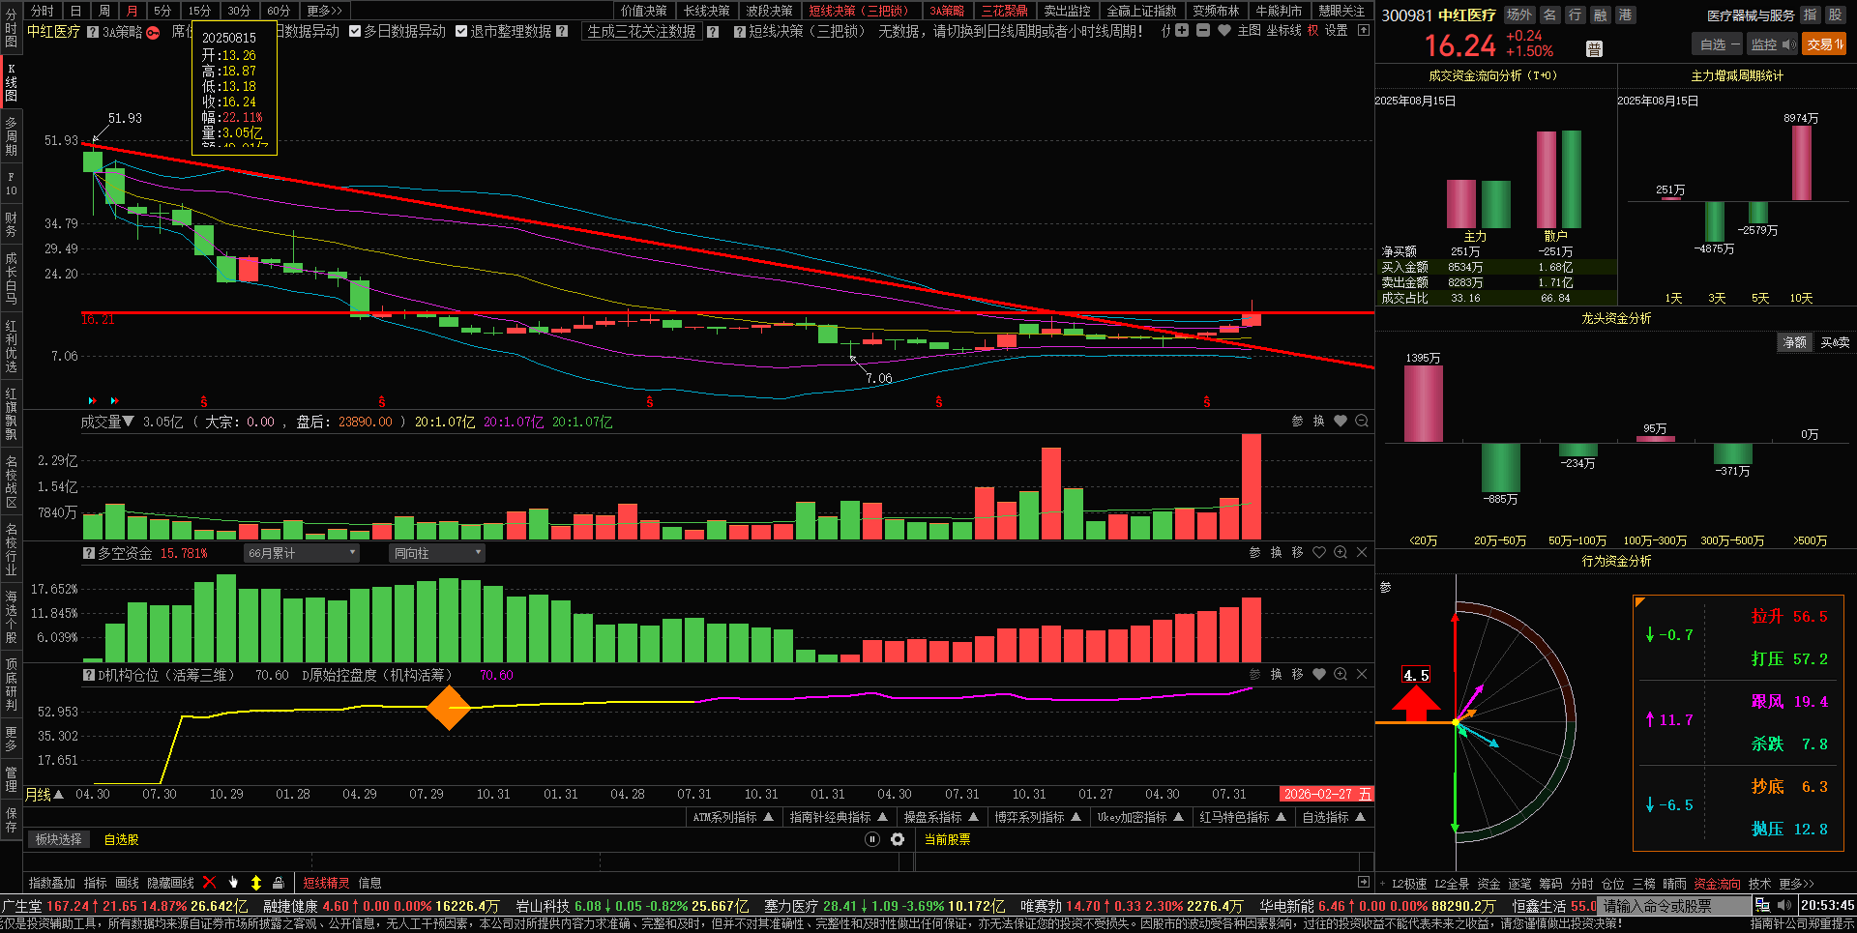Click the 2026-02-27 date marker on time axis
The height and width of the screenshot is (933, 1857).
[x=1326, y=794]
